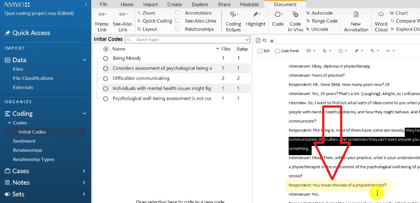Open the Explore ribbon tab

click(200, 4)
